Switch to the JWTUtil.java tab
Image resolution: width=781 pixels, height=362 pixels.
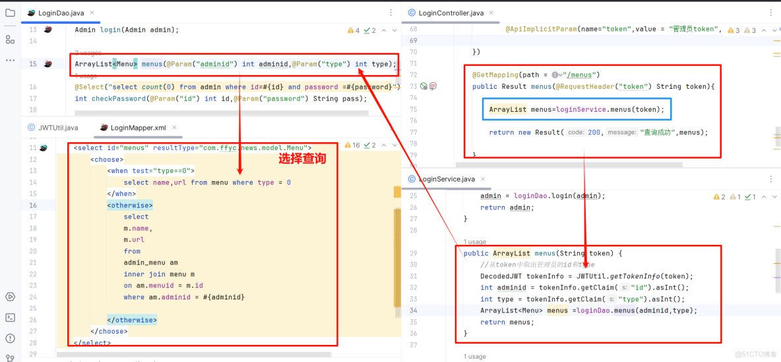(53, 128)
